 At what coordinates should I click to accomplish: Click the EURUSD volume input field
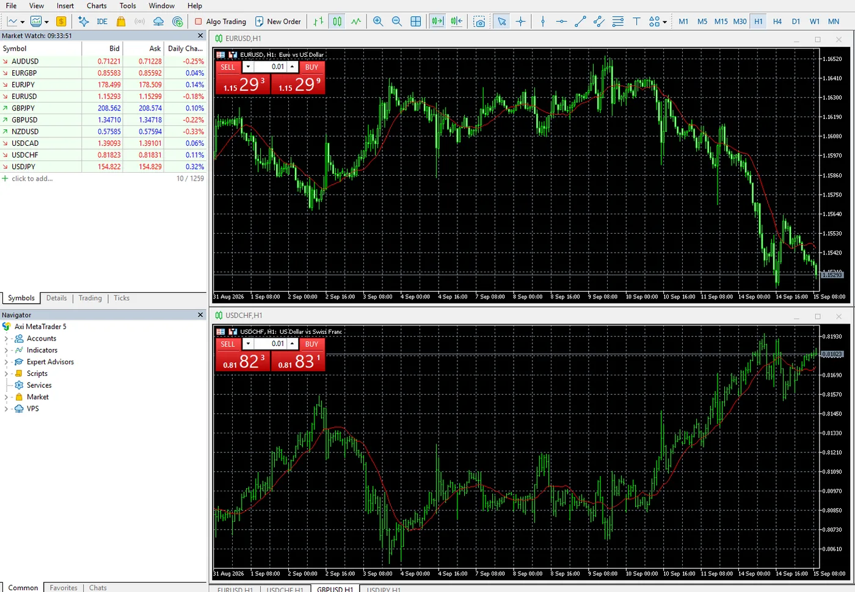[x=271, y=67]
